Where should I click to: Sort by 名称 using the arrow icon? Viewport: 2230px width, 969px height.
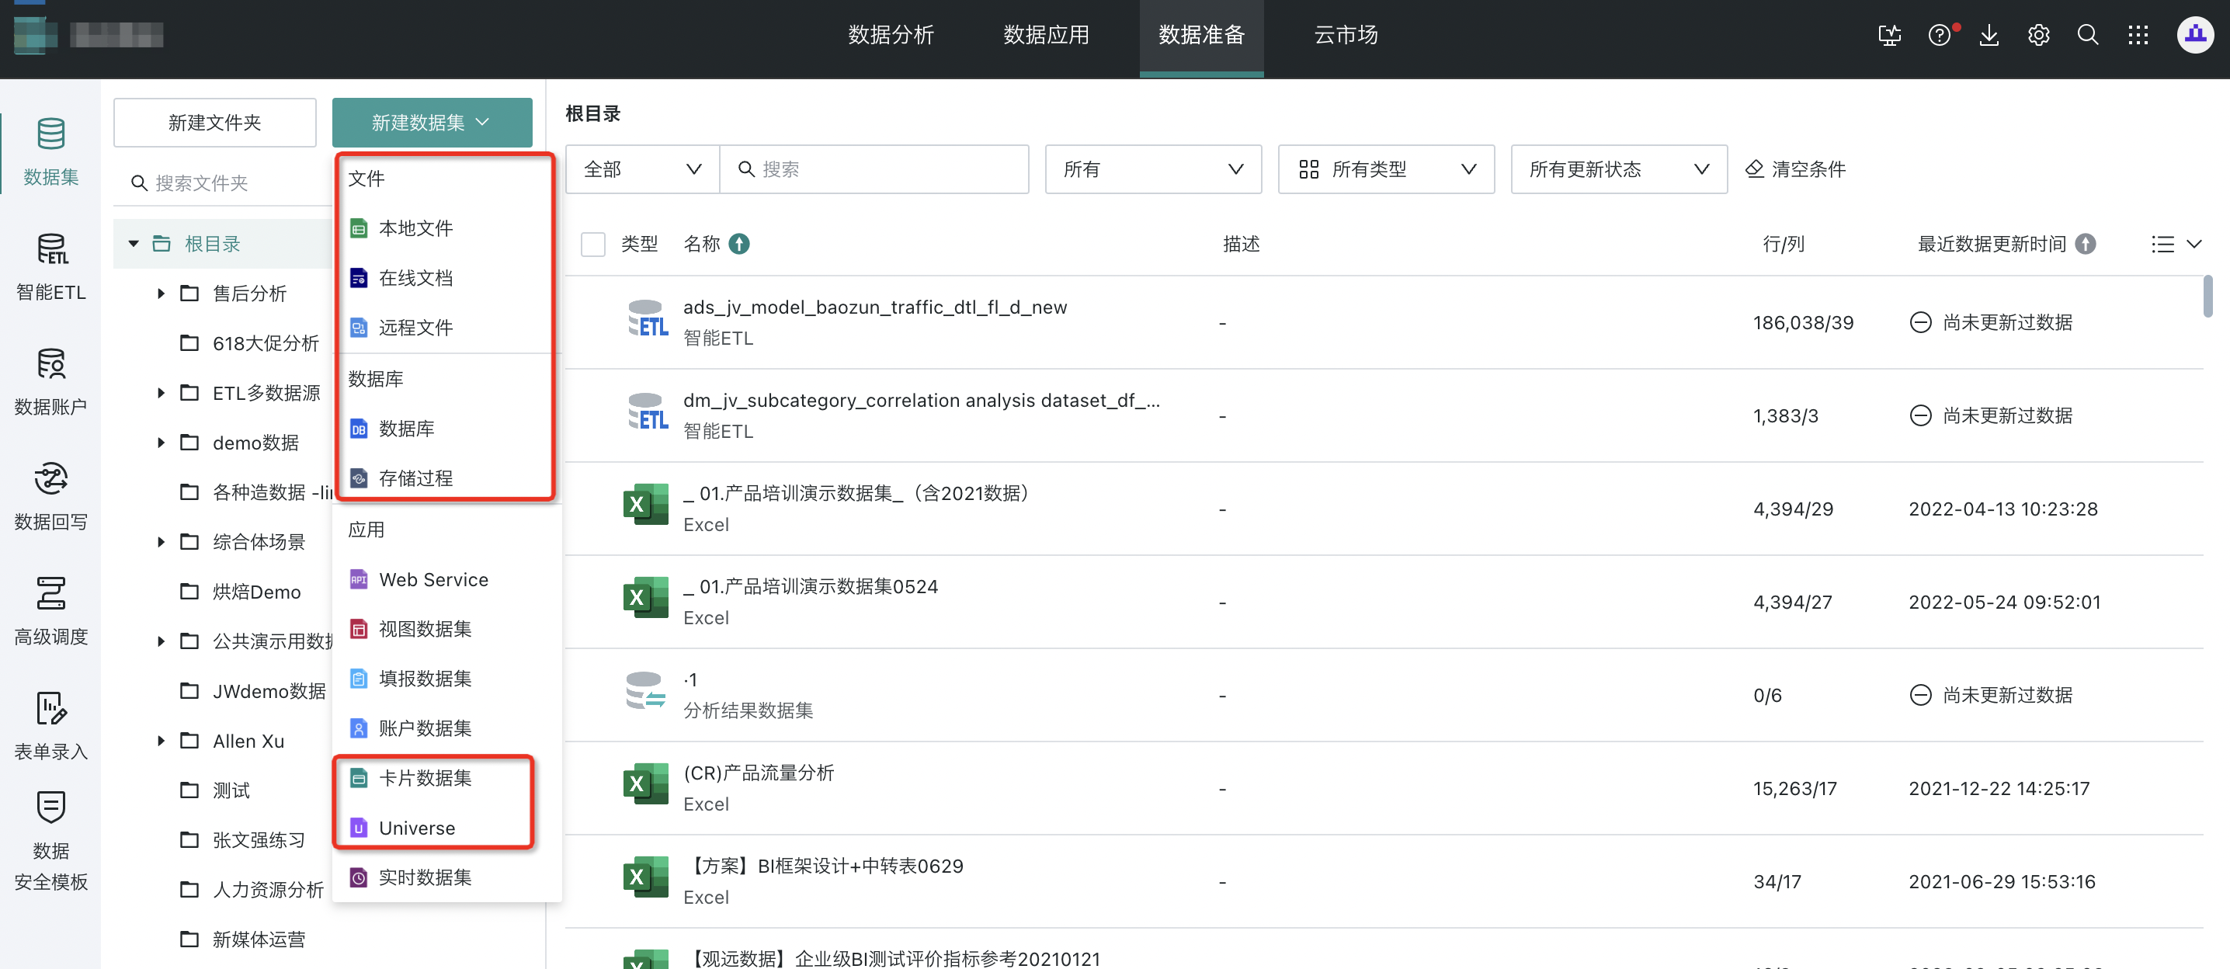click(738, 245)
